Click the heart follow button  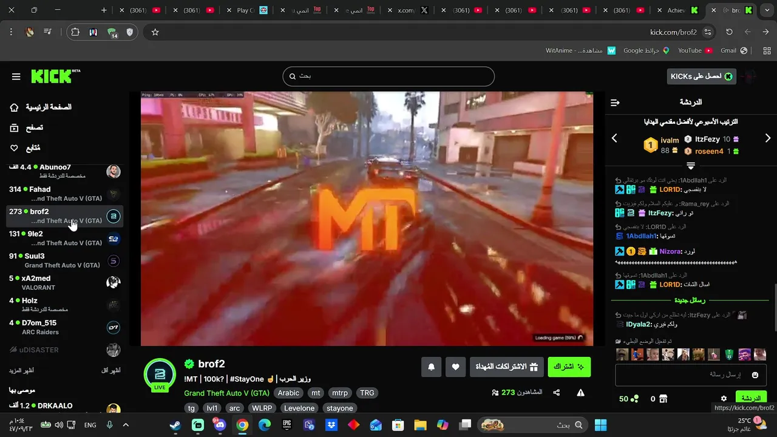455,367
